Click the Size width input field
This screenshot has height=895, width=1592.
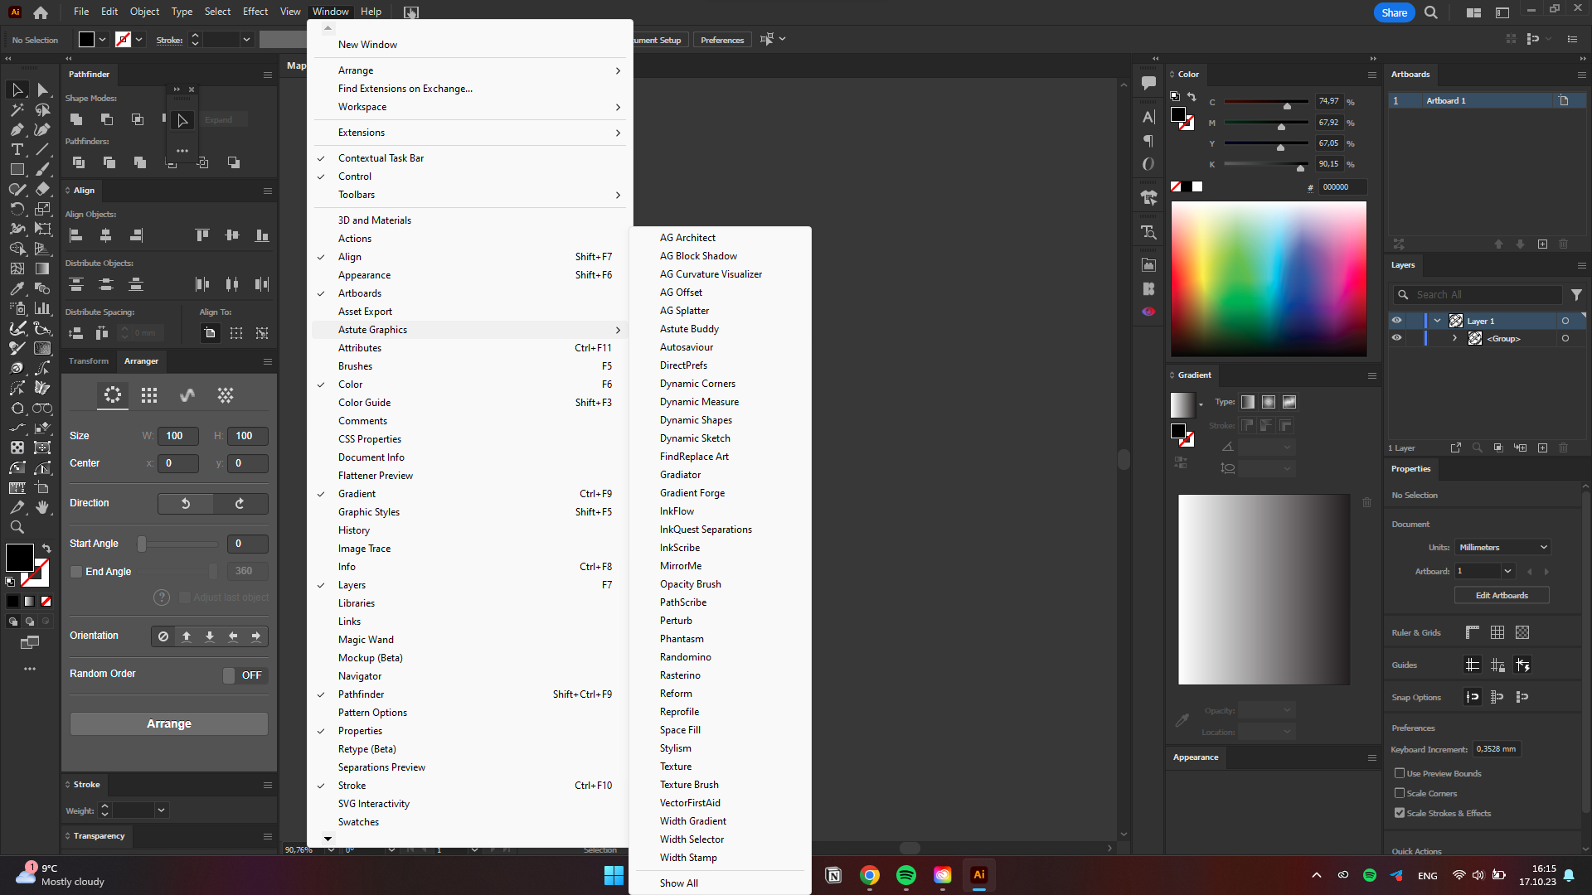tap(177, 436)
